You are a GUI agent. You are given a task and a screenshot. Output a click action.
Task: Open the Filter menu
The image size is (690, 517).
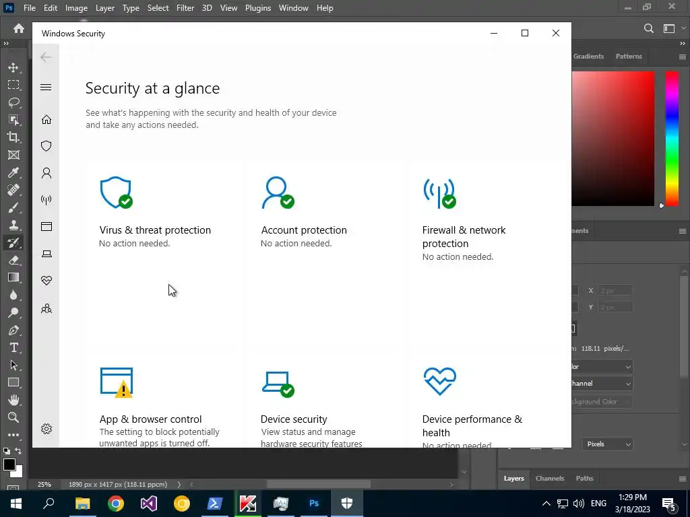185,8
